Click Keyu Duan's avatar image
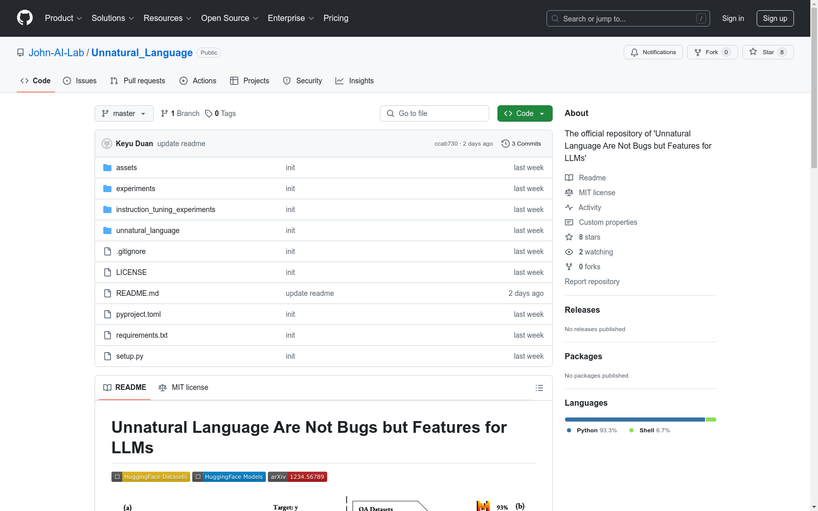This screenshot has width=818, height=511. (x=107, y=144)
